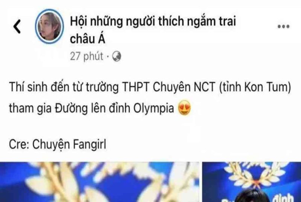301x202 pixels.
Task: Tap the blue story ring around avatar
Action: pos(49,26)
